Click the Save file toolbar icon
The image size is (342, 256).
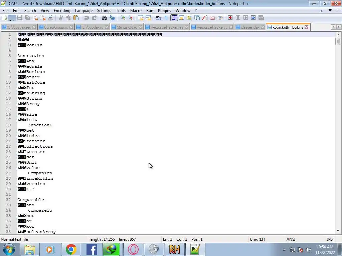pyautogui.click(x=20, y=18)
